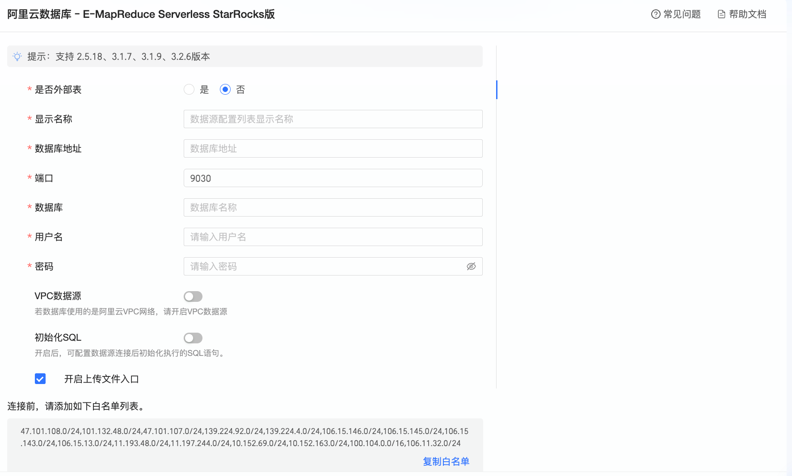Image resolution: width=792 pixels, height=476 pixels.
Task: Click the 初始化SQL hint description text
Action: [x=130, y=353]
